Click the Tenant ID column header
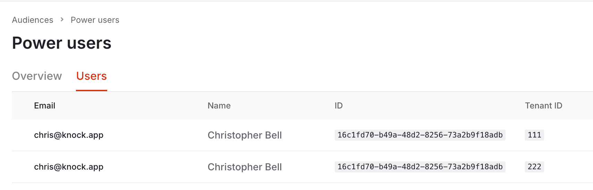 pyautogui.click(x=543, y=106)
